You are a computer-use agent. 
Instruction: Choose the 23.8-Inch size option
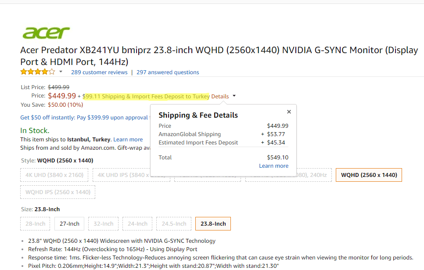pyautogui.click(x=213, y=224)
